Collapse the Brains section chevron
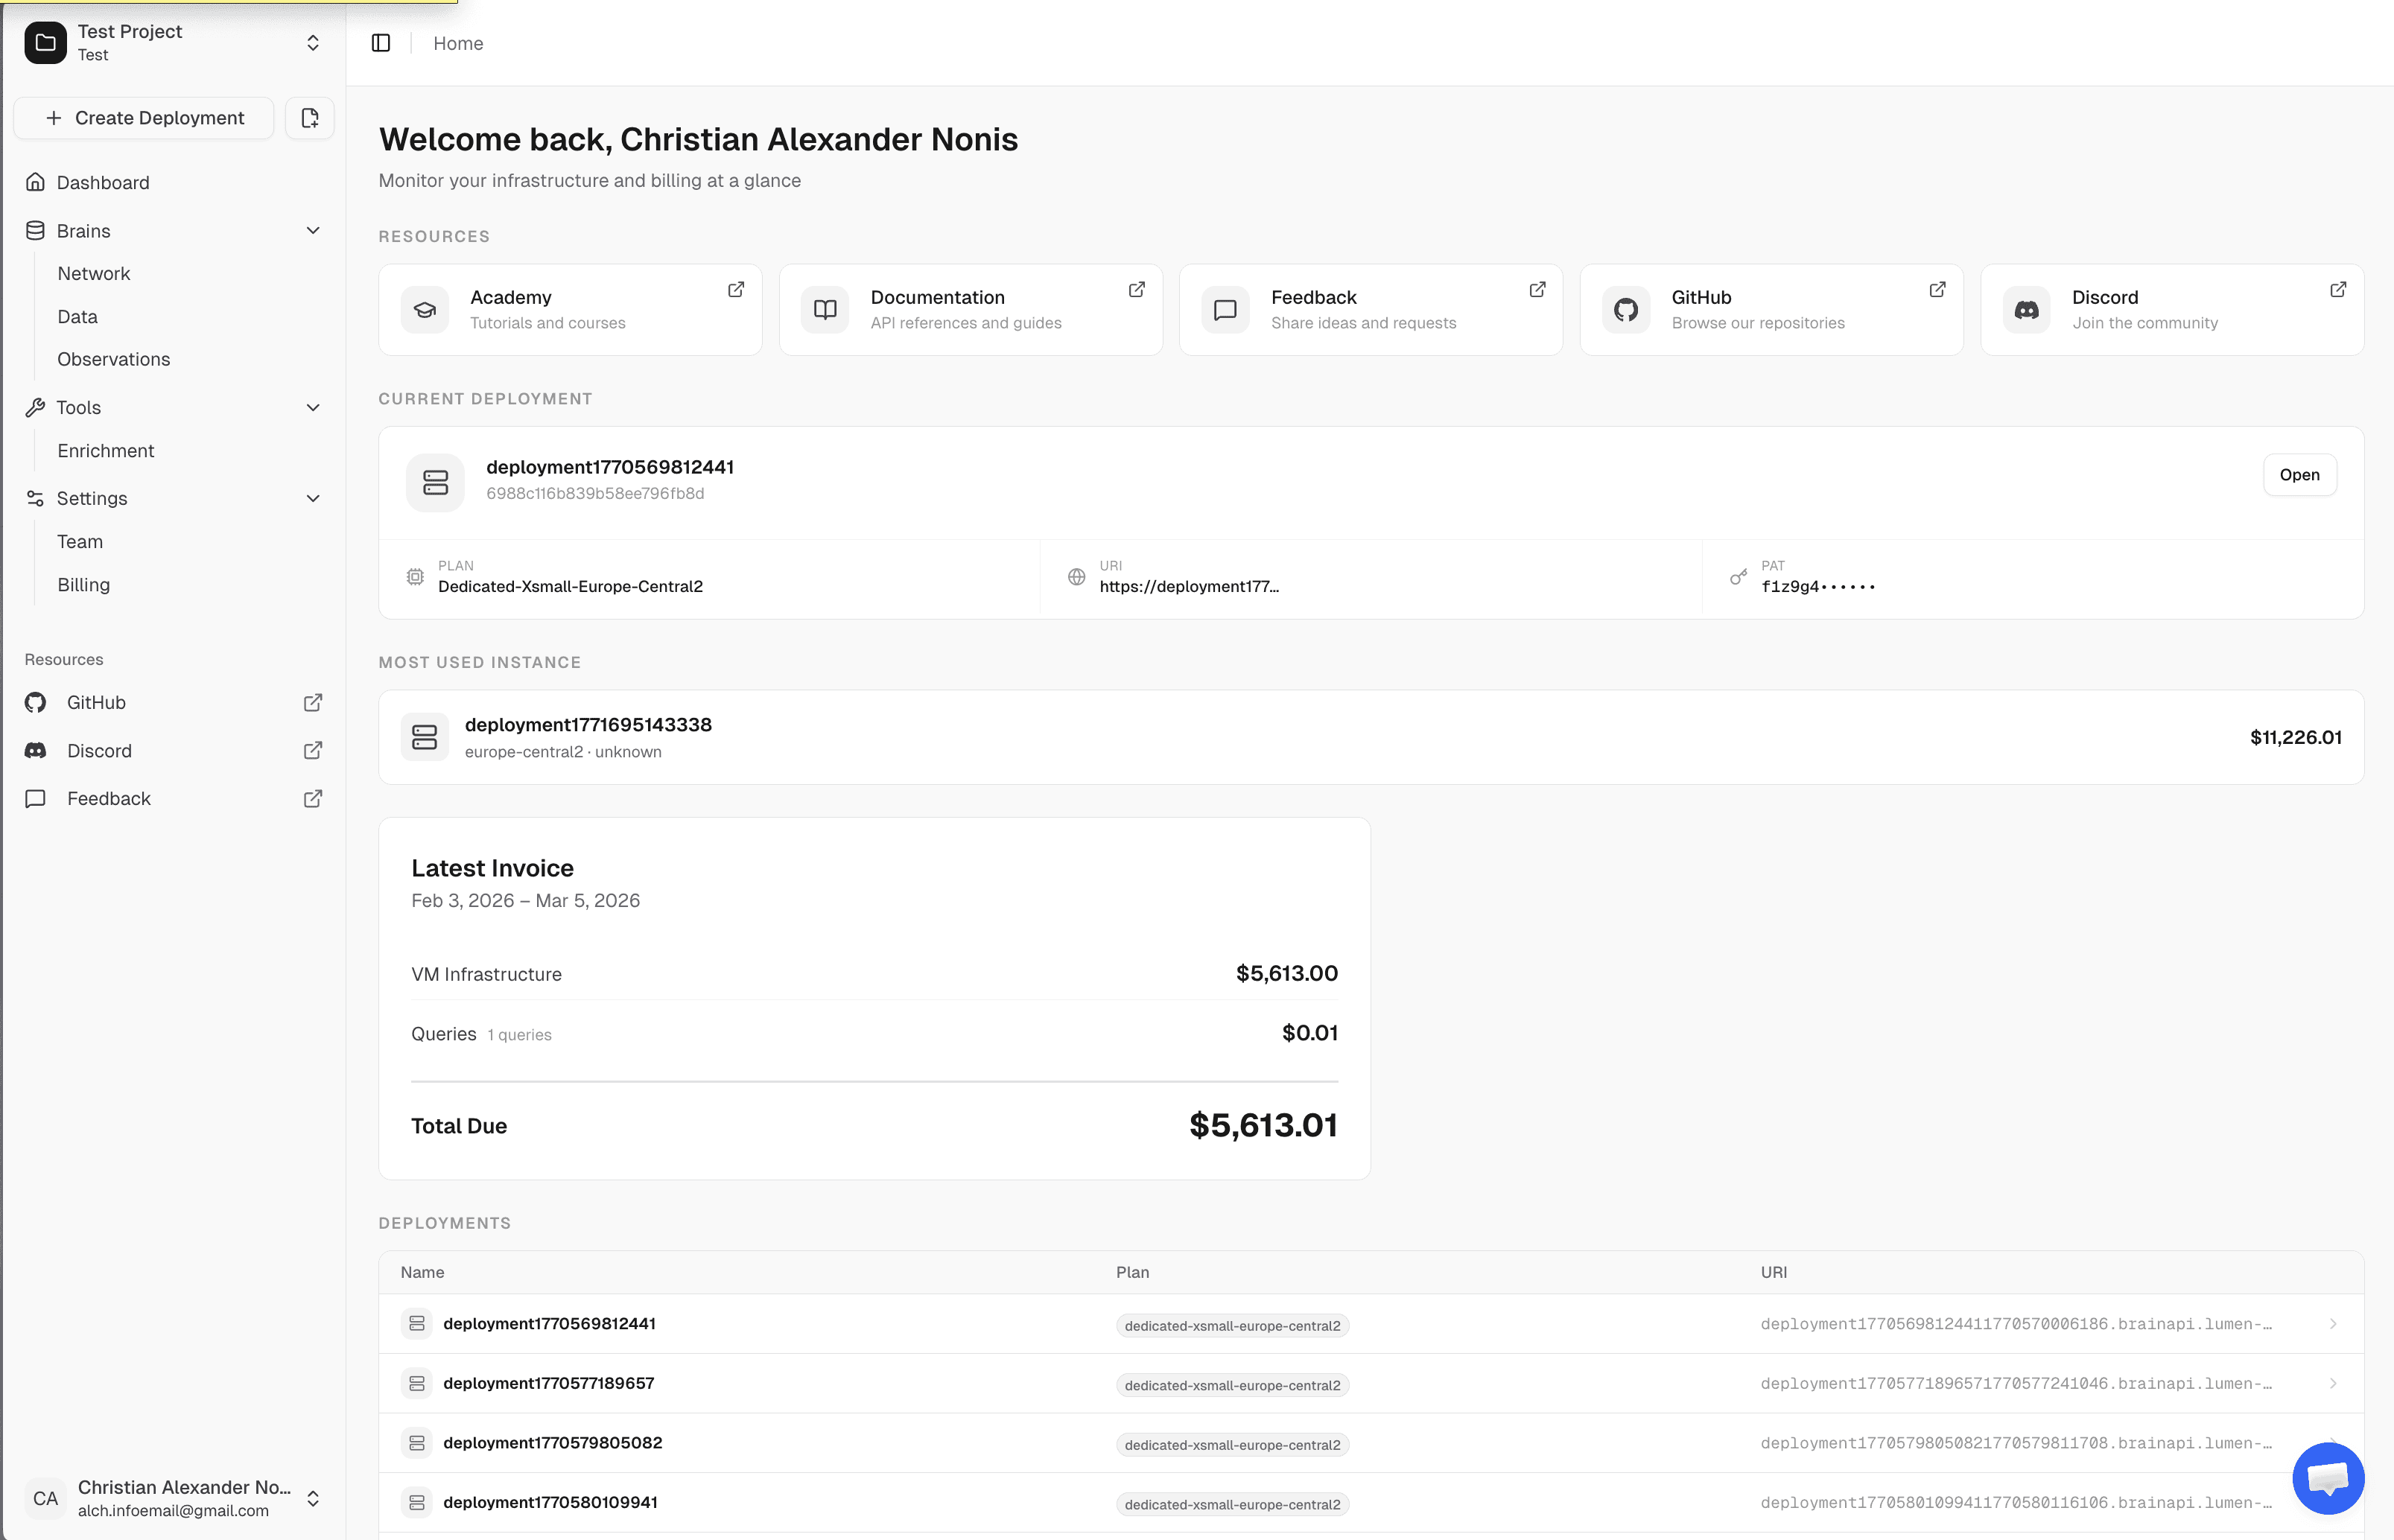2394x1540 pixels. click(313, 231)
